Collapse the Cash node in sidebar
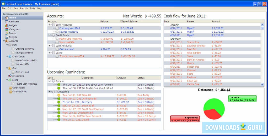The width and height of the screenshot is (268, 136). 7,68
